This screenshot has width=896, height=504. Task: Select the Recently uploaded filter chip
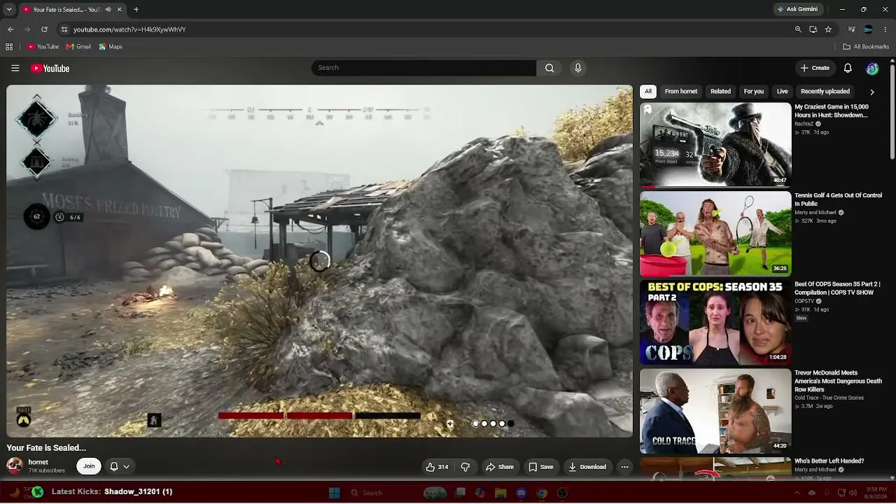pyautogui.click(x=825, y=91)
